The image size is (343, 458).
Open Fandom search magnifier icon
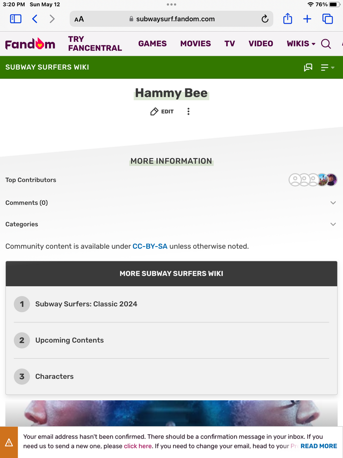(x=326, y=44)
